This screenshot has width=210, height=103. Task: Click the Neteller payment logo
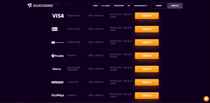coord(58,82)
